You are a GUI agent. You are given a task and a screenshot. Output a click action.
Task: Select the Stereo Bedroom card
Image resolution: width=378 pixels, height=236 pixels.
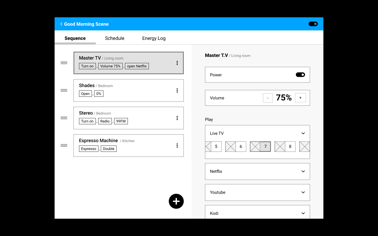(129, 118)
